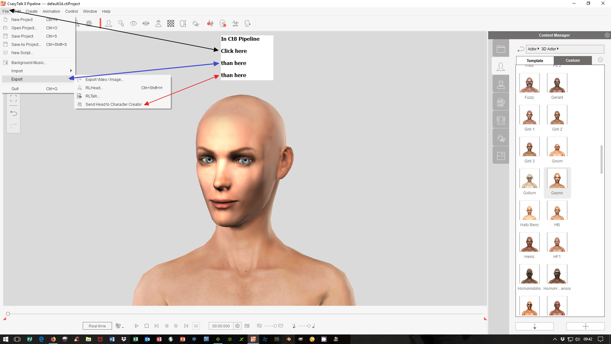Choose Export Video / Image option
This screenshot has width=611, height=344.
tap(123, 79)
